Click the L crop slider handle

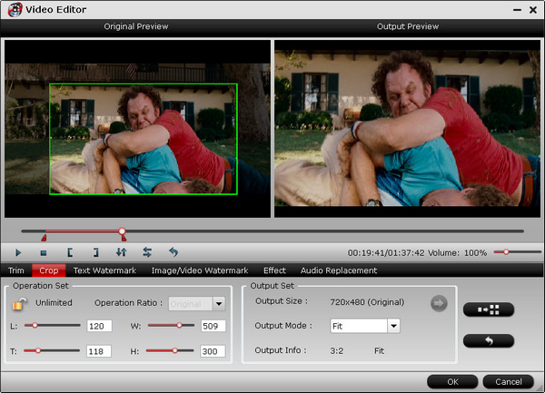click(35, 325)
